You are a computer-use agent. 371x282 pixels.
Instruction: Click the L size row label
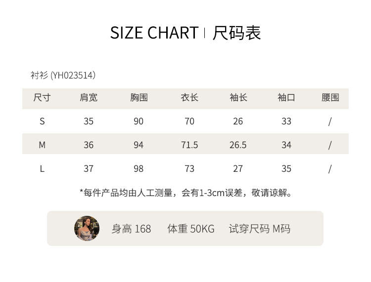(x=42, y=169)
